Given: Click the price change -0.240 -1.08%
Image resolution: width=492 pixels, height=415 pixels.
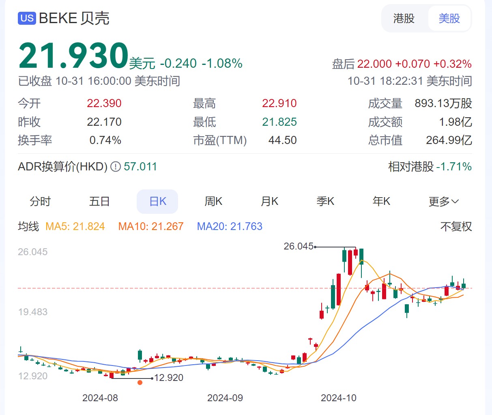Looking at the screenshot, I should tap(201, 63).
